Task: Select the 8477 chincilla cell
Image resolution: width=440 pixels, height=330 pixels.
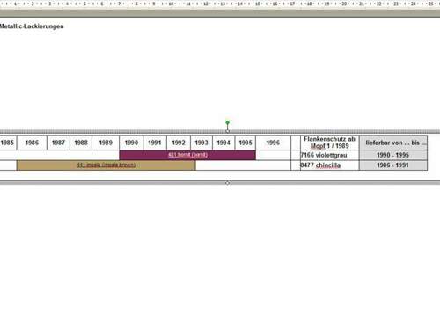Action: pyautogui.click(x=330, y=165)
